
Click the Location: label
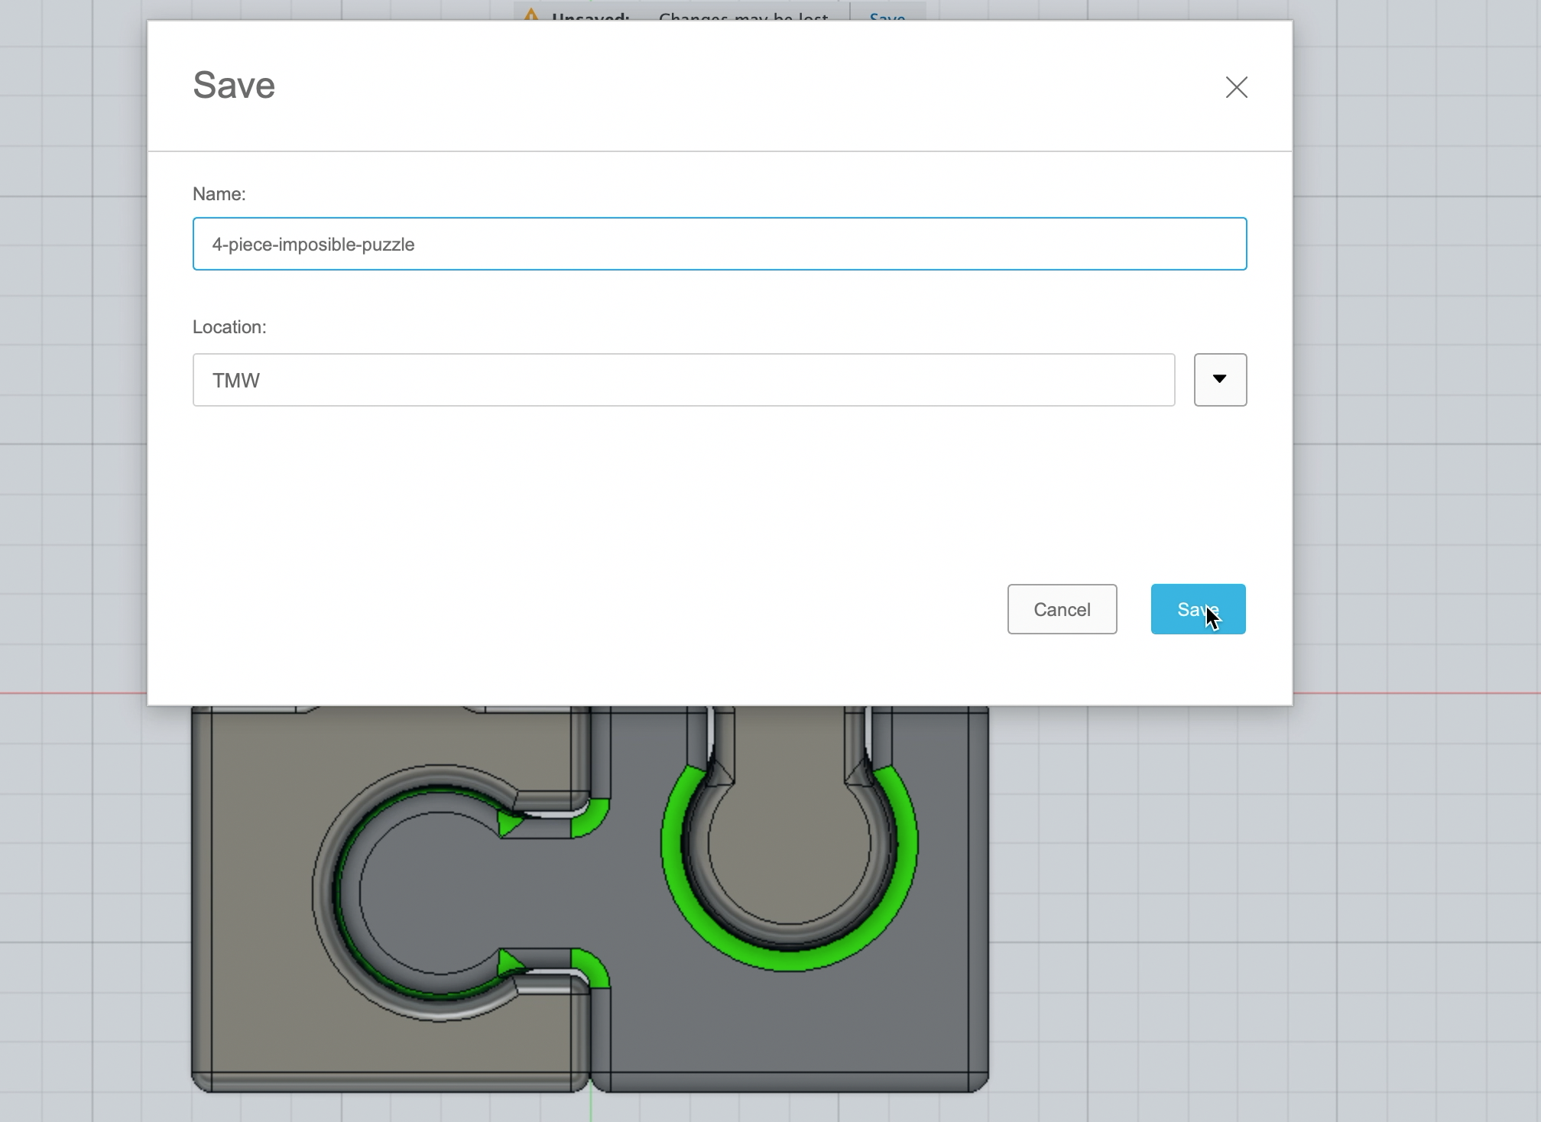(x=229, y=327)
